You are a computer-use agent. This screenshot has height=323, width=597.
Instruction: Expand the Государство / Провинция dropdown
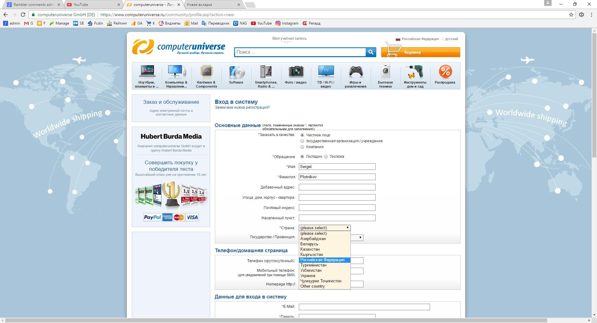pyautogui.click(x=360, y=238)
